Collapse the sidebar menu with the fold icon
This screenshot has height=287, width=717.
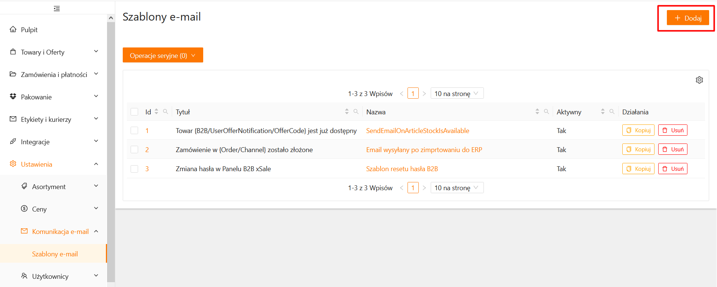click(x=57, y=9)
